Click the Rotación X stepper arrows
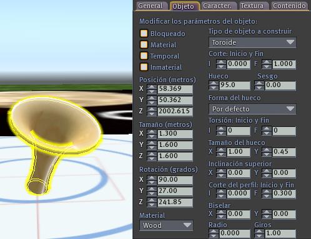This screenshot has width=311, height=239. pyautogui.click(x=152, y=180)
